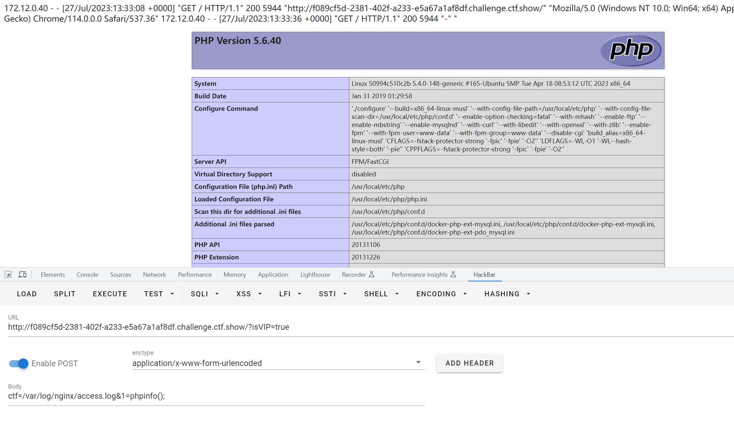
Task: Switch to the Console tab
Action: coord(87,274)
